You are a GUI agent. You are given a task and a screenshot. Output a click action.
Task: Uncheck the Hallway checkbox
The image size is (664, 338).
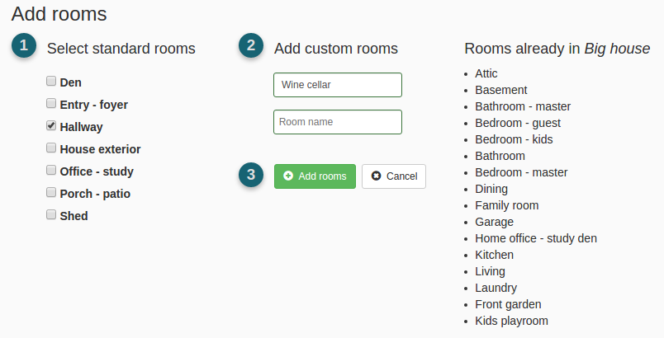(x=51, y=125)
